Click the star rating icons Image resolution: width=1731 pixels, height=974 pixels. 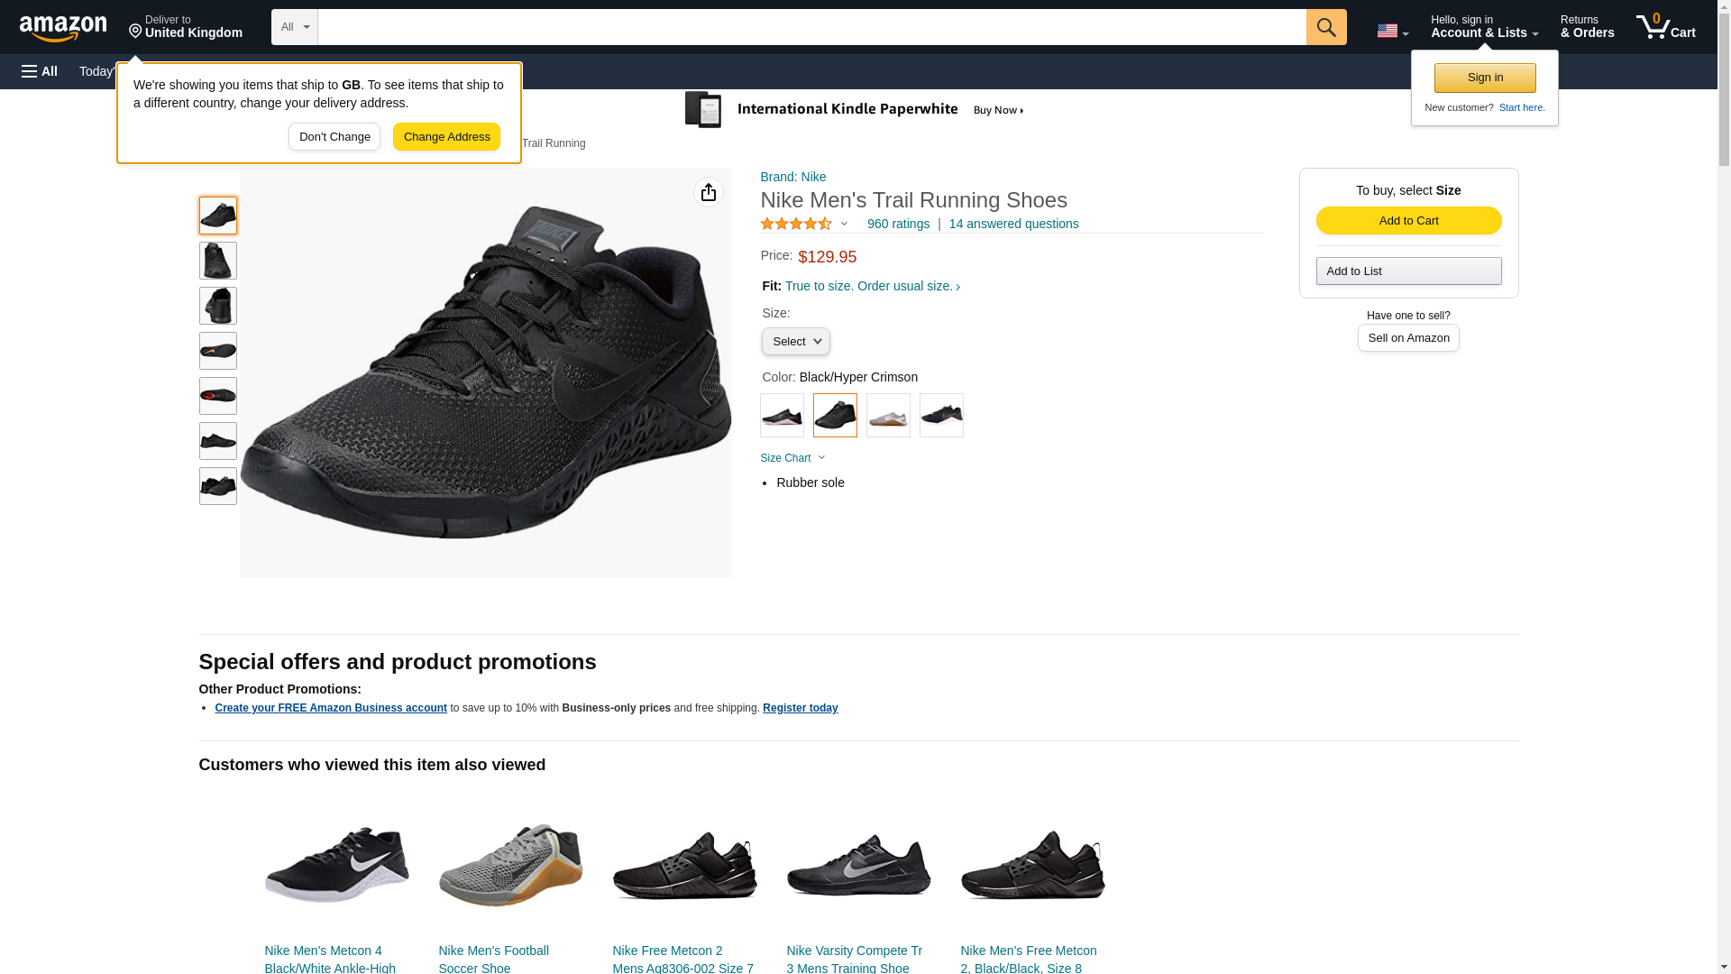click(796, 224)
